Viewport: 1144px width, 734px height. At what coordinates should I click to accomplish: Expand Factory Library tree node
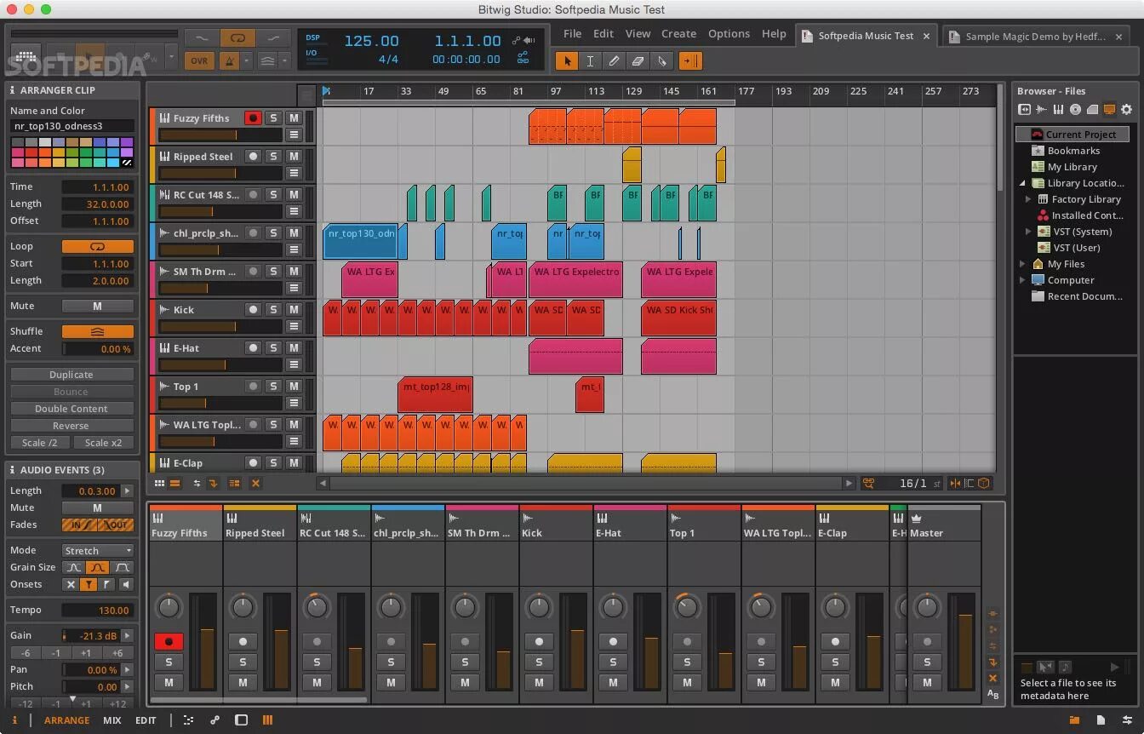(1027, 199)
